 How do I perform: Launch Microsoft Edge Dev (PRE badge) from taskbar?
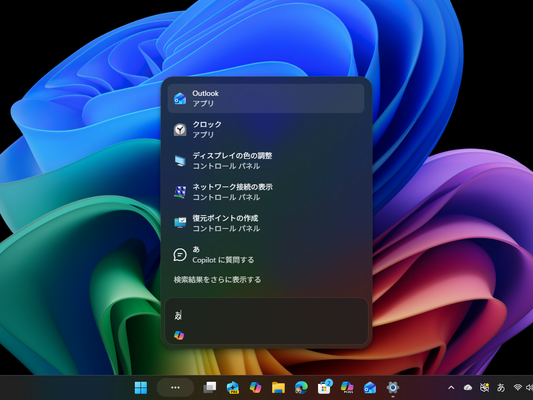tap(233, 387)
